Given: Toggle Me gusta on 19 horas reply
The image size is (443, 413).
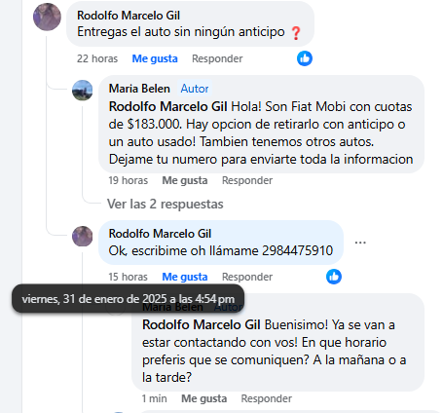Looking at the screenshot, I should (x=185, y=180).
